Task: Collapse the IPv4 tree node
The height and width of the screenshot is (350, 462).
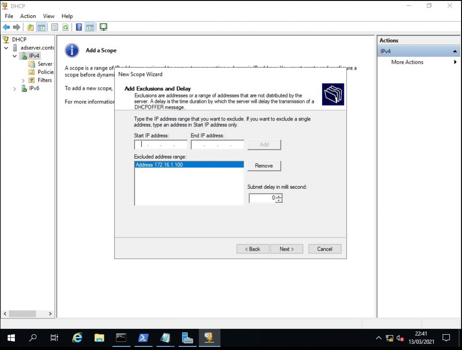Action: click(15, 56)
